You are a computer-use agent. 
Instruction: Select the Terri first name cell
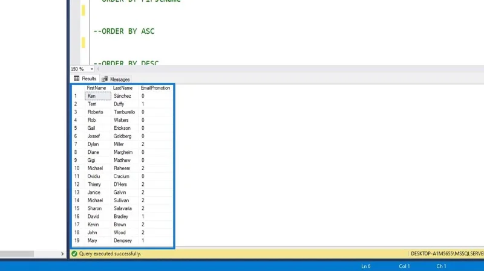click(98, 104)
